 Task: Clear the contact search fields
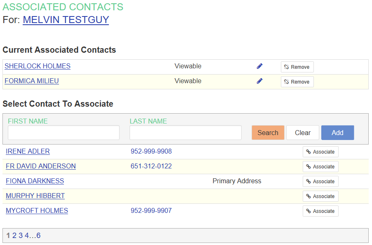click(302, 133)
